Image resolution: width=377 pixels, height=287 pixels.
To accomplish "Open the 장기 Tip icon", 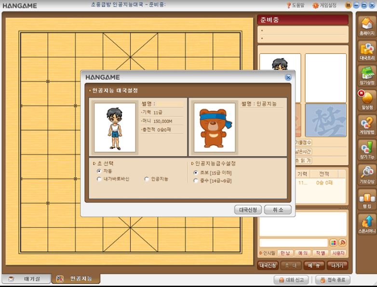I will click(367, 150).
